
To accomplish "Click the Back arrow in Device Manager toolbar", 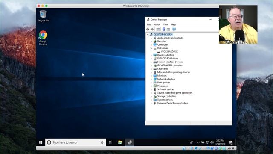I will (148, 29).
